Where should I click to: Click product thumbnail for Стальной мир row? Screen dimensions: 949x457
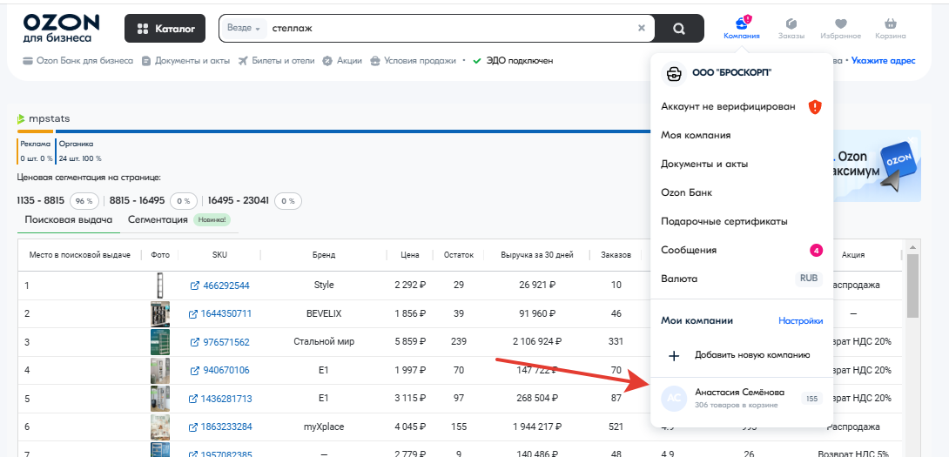[160, 342]
